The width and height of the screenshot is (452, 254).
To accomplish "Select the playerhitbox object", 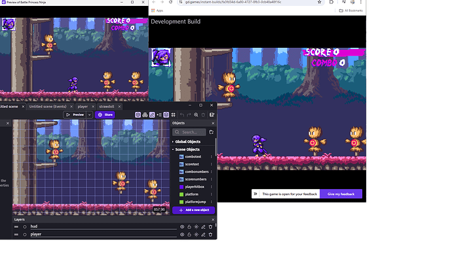I will 195,187.
